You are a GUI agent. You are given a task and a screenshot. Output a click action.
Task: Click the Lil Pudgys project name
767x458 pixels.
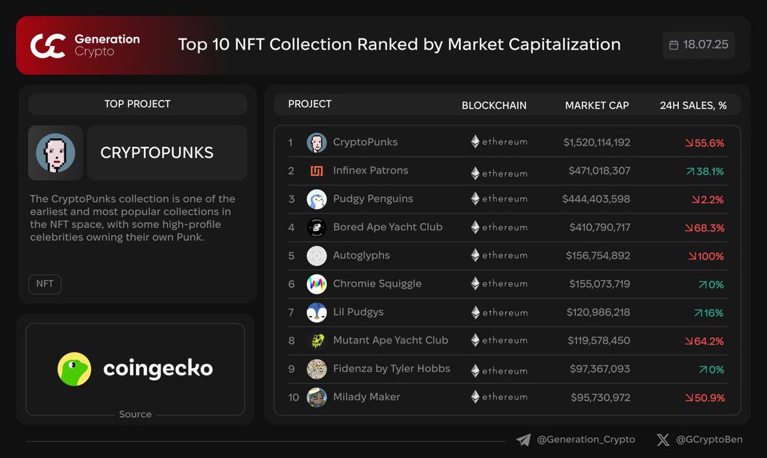pyautogui.click(x=358, y=312)
